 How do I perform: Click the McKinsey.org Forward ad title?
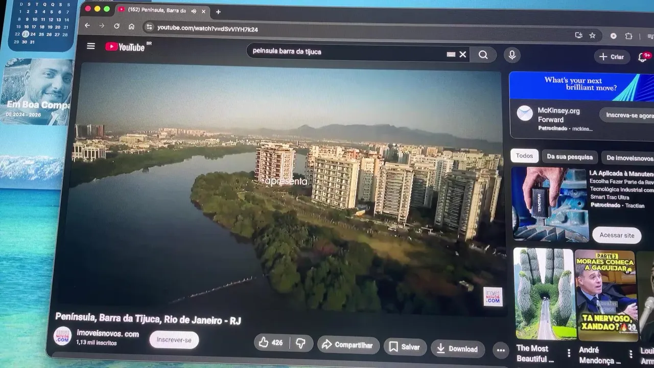tap(558, 115)
